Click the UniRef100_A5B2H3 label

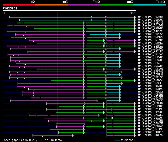(151, 95)
